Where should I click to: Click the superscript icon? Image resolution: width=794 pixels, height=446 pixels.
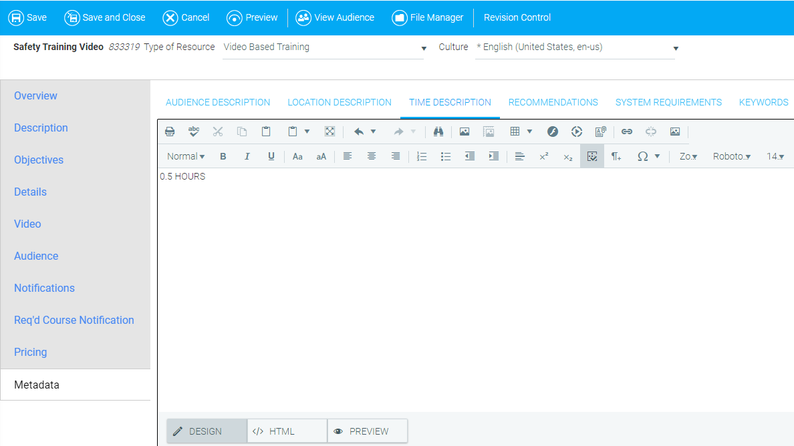click(544, 156)
